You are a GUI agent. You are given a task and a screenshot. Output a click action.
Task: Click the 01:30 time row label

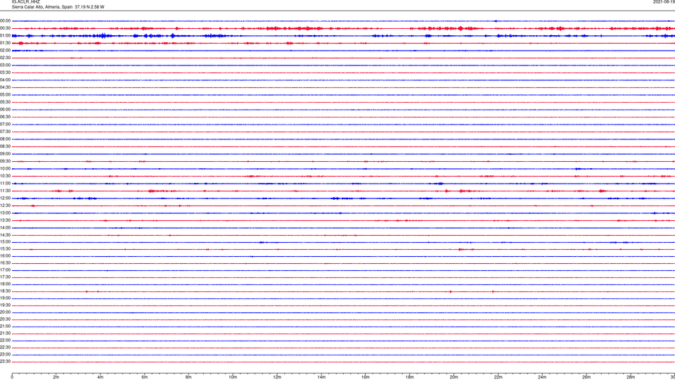(x=5, y=43)
